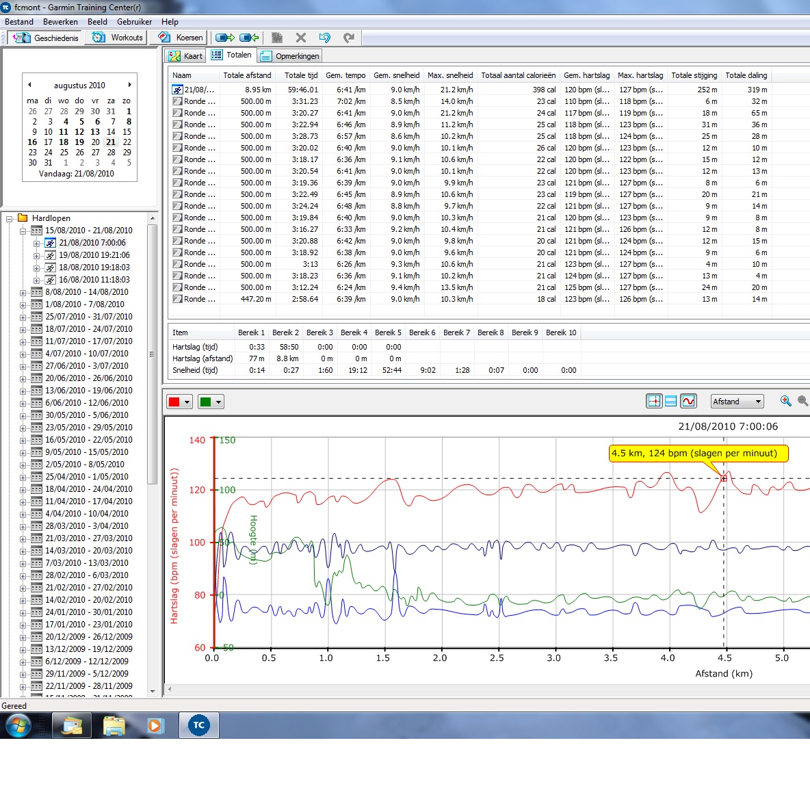Expand week 1/08/2010 - 7/08/2010
810x810 pixels.
pos(23,305)
